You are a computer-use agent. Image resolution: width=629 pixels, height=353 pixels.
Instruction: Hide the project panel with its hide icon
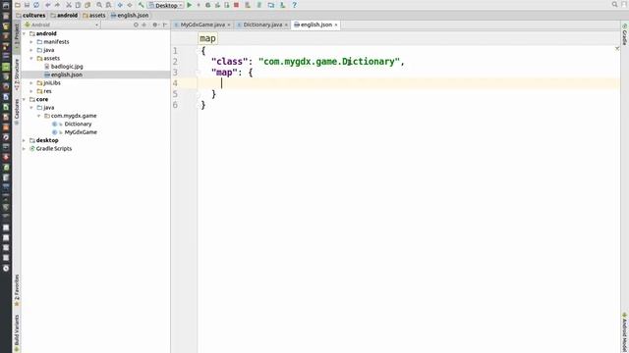(x=165, y=25)
